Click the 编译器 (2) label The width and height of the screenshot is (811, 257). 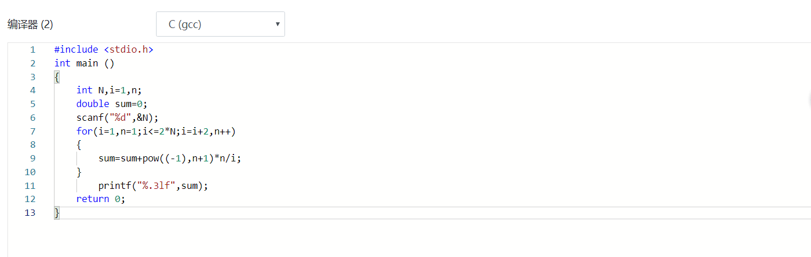pyautogui.click(x=30, y=25)
